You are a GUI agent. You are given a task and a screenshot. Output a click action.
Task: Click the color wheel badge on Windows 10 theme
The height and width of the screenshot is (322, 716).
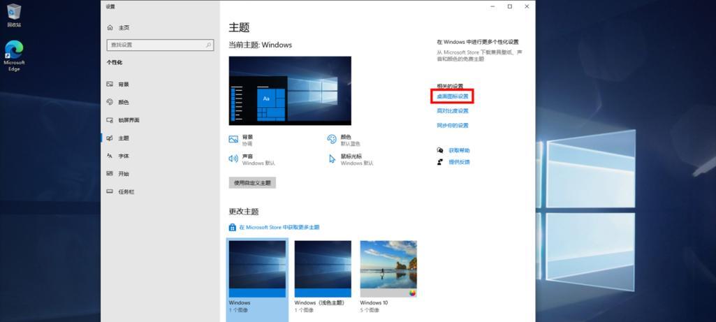(413, 293)
